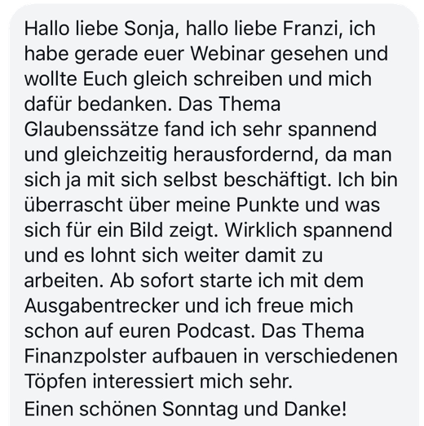Select the word Webinar in the message
The image size is (424, 426).
(227, 53)
